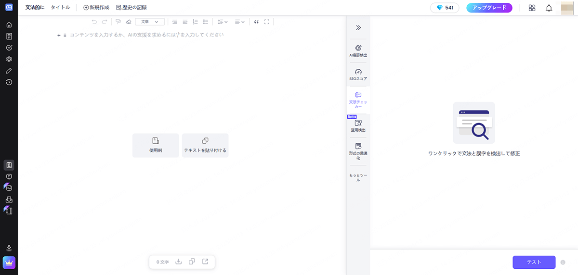Click the format painter icon
The width and height of the screenshot is (578, 275).
(118, 22)
